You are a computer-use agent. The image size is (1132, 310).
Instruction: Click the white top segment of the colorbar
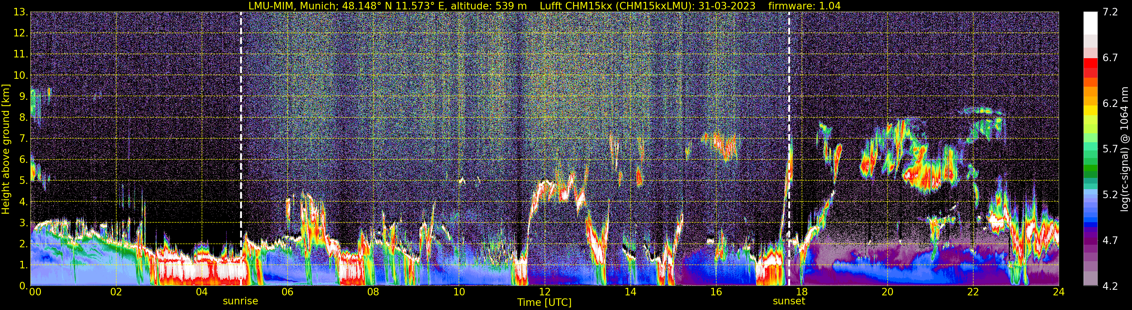click(x=1090, y=23)
